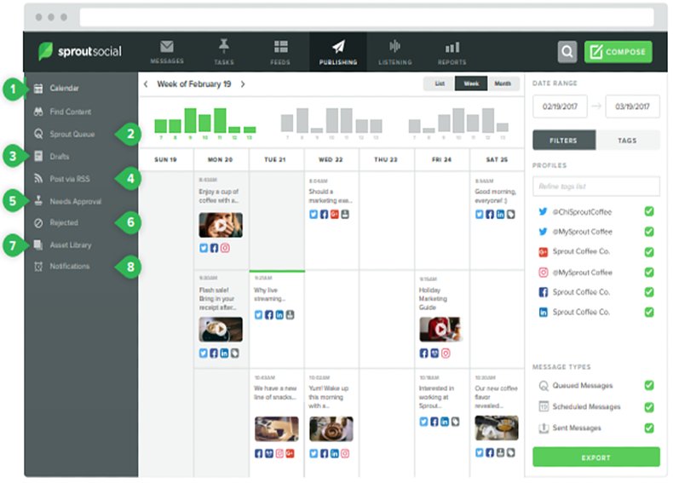Click the Sprout Social leaf logo
The height and width of the screenshot is (483, 673).
[x=47, y=52]
